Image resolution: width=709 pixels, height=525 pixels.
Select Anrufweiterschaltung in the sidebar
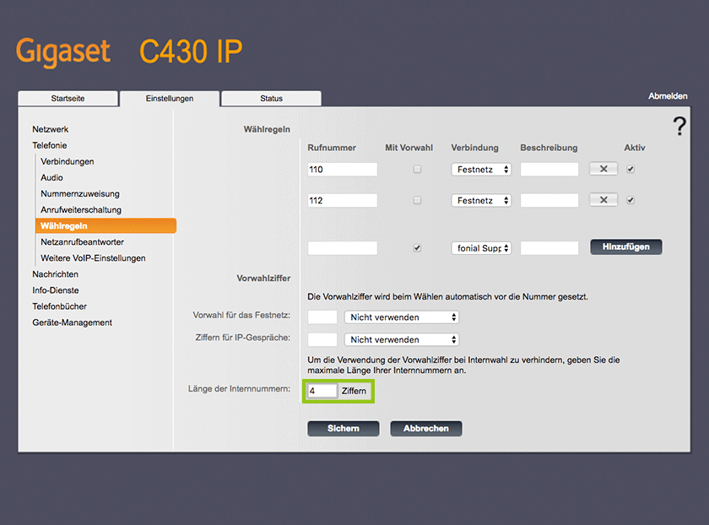pyautogui.click(x=81, y=210)
